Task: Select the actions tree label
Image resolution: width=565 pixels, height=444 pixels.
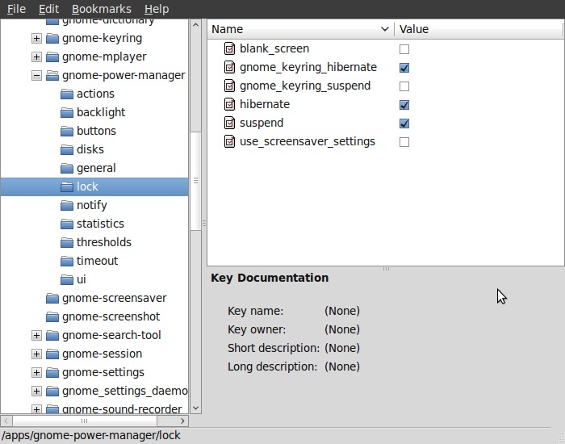Action: point(95,94)
